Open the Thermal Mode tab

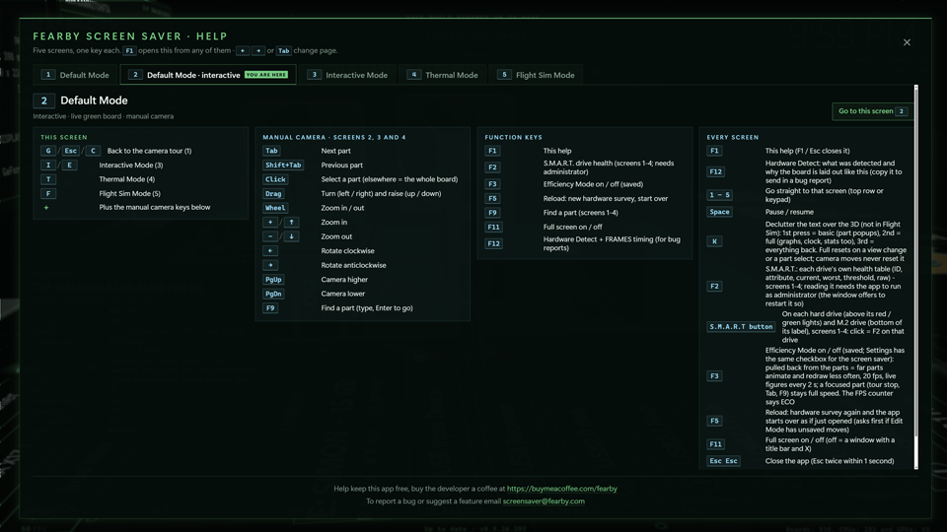tap(443, 75)
